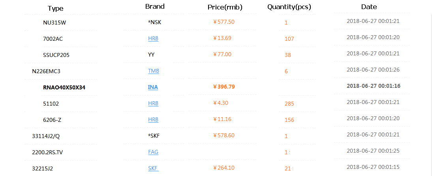Follow the FAG brand link
432x176 pixels.
click(x=153, y=151)
